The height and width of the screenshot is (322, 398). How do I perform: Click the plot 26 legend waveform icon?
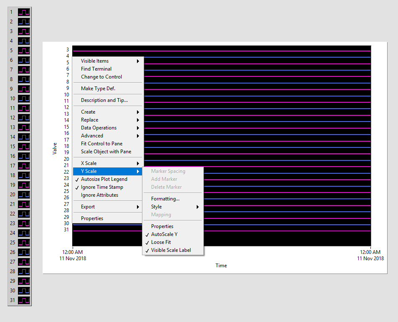[x=24, y=253]
